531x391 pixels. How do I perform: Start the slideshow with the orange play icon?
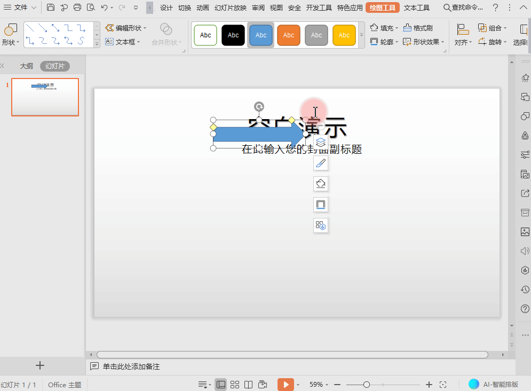pos(286,384)
